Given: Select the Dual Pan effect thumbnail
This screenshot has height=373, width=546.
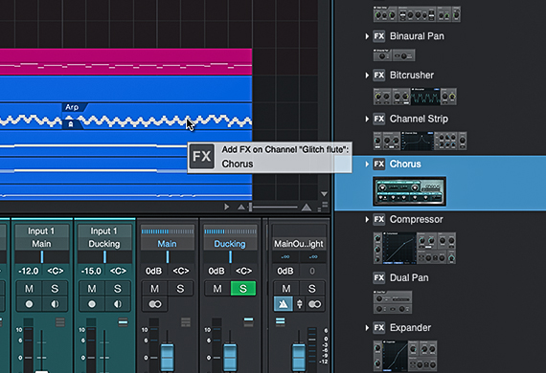Looking at the screenshot, I should [x=393, y=302].
